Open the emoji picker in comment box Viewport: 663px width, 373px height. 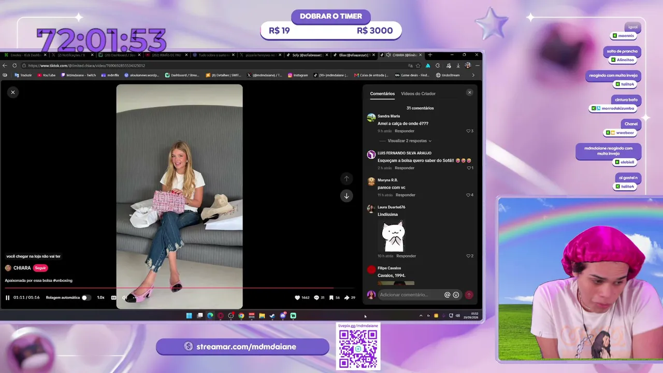pos(456,295)
